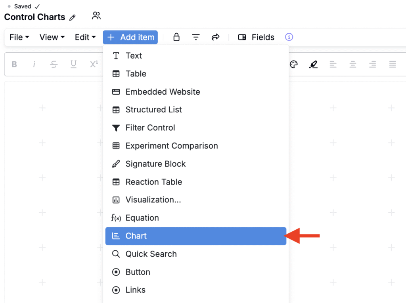Select the Quick Search menu option
406x303 pixels.
click(x=196, y=254)
